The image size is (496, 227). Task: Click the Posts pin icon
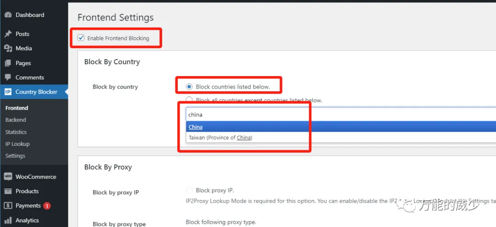[x=8, y=34]
